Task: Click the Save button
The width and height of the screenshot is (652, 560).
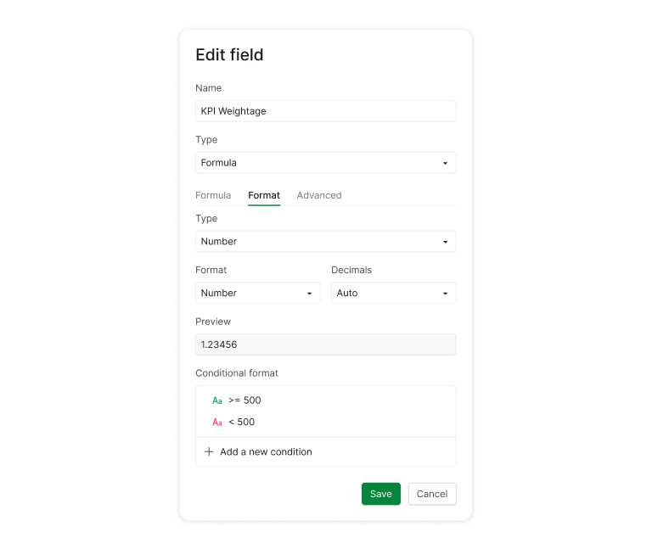Action: [381, 494]
